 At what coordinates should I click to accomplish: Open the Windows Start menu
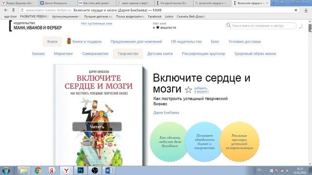point(6,171)
